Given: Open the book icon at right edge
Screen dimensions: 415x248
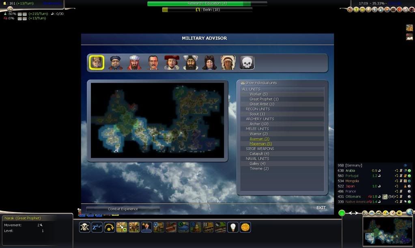Looking at the screenshot, I should tap(409, 37).
